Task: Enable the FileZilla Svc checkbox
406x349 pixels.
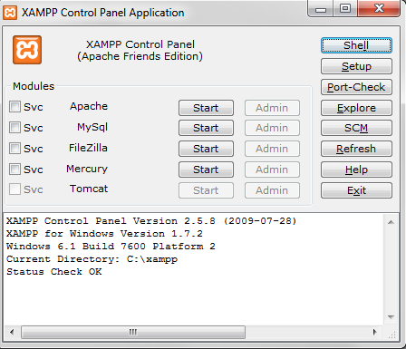Action: click(x=14, y=149)
